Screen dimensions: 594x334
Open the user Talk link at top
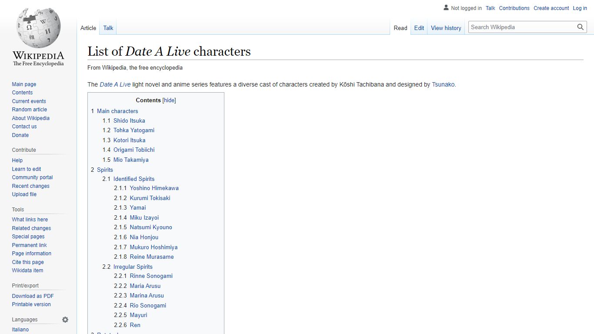[x=491, y=8]
